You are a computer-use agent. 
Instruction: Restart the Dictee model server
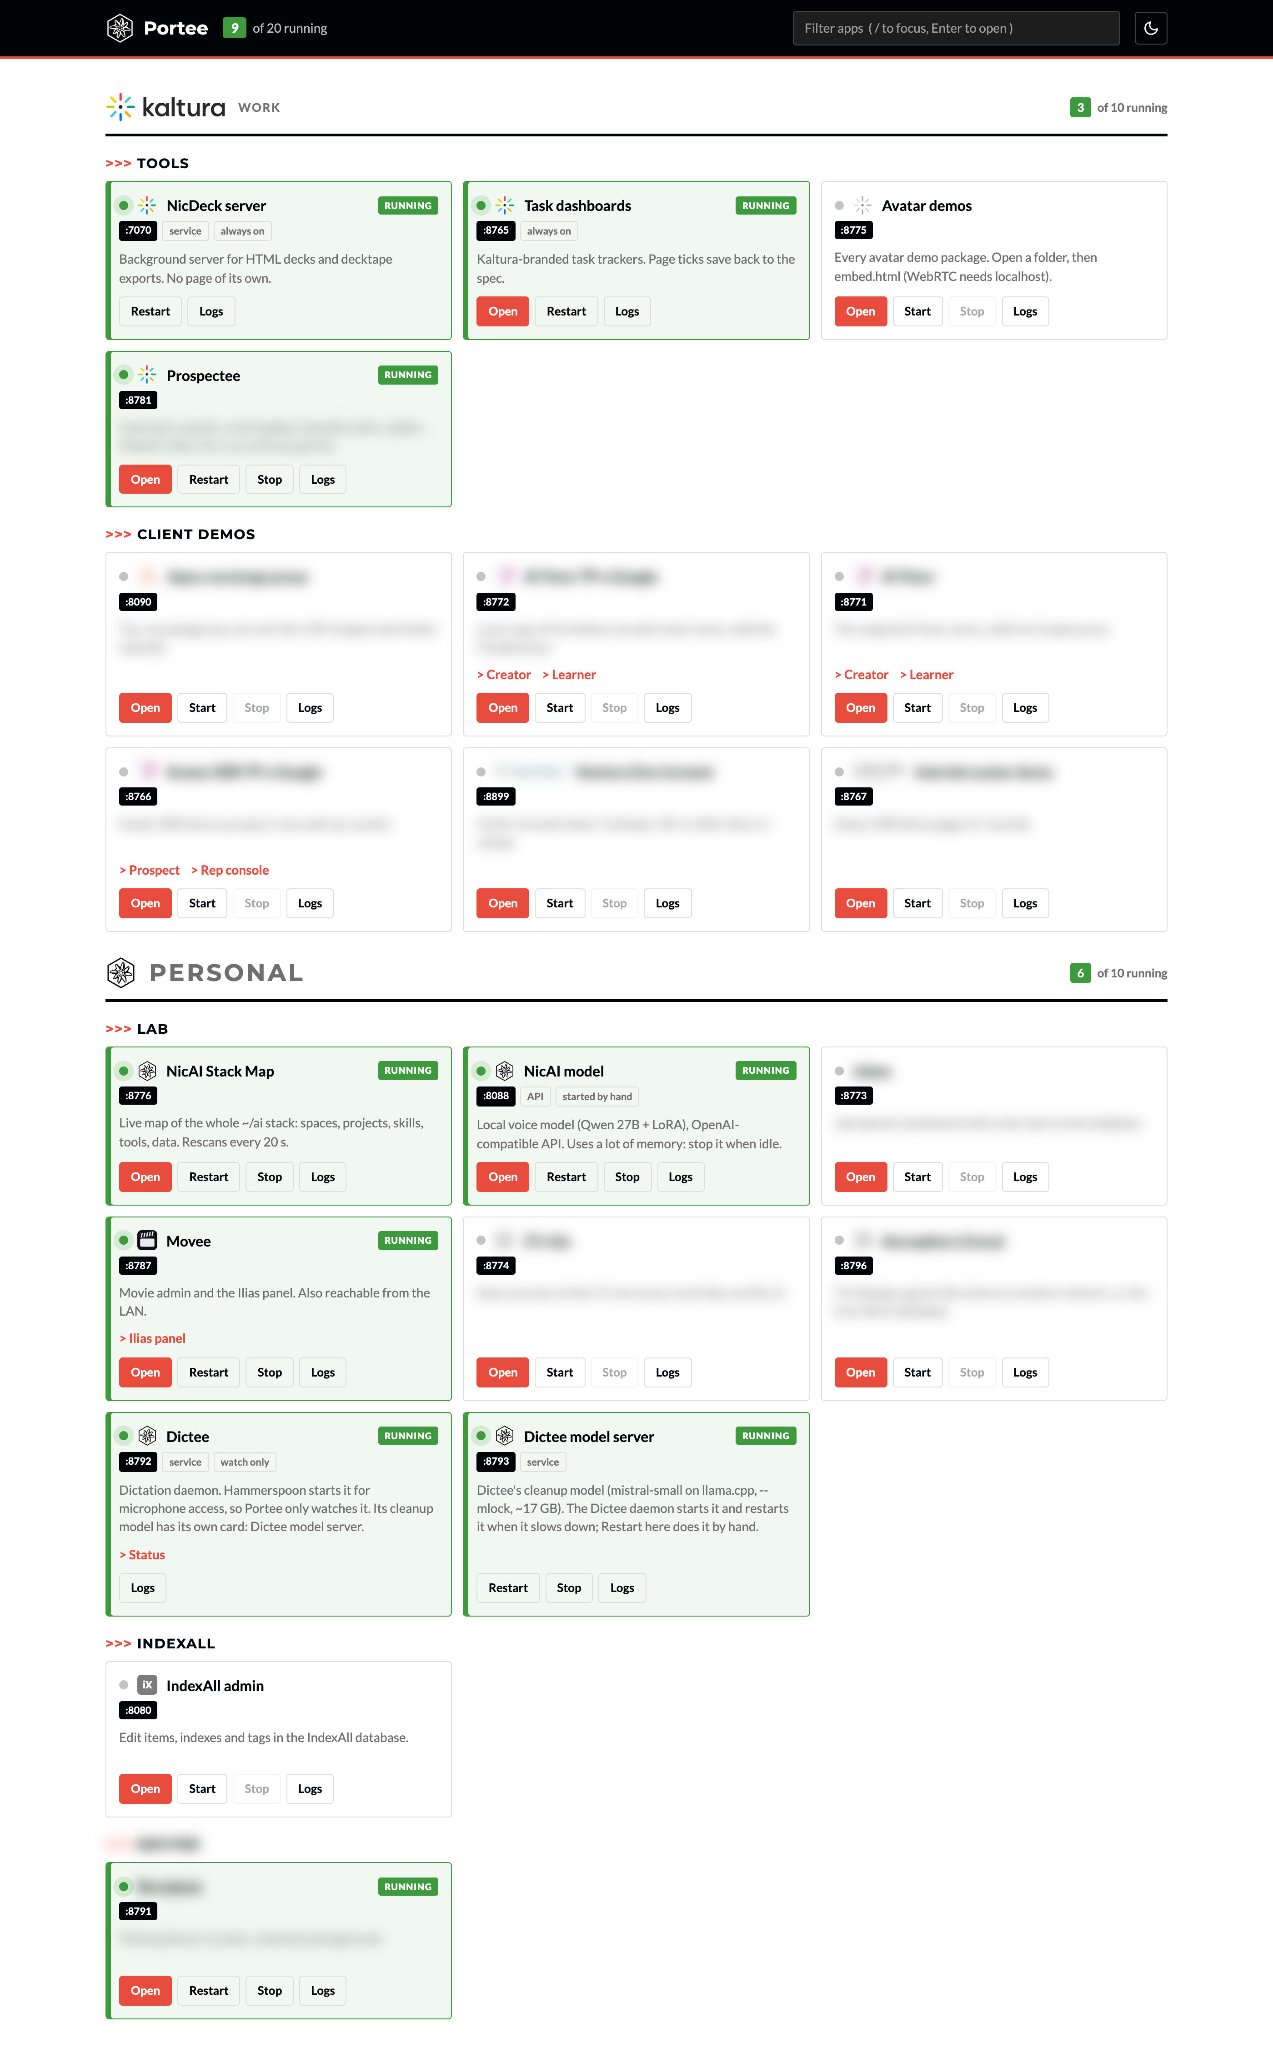(x=508, y=1587)
